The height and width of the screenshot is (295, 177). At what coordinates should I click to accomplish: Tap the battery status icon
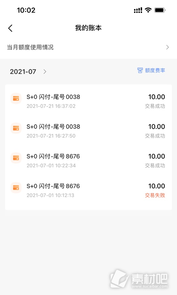pos(160,10)
